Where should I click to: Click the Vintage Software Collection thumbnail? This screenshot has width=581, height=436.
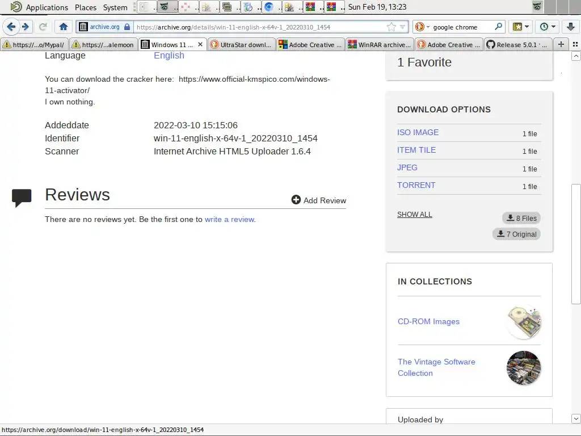pyautogui.click(x=524, y=368)
